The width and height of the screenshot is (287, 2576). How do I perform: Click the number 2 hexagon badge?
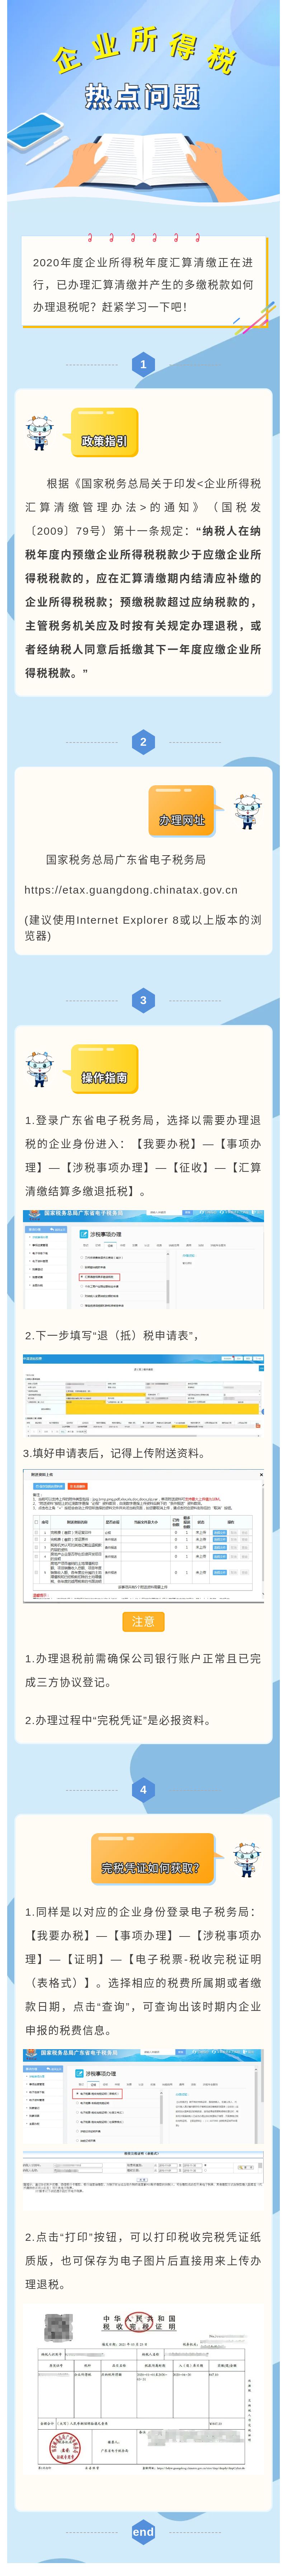tap(143, 741)
